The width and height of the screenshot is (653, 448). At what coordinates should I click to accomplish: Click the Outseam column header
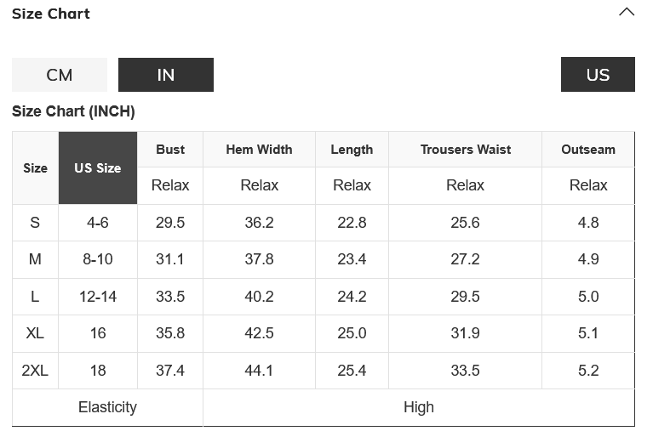(588, 150)
